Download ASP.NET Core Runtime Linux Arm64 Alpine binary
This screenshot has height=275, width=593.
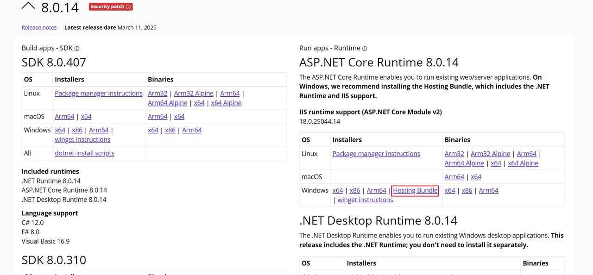click(x=465, y=163)
